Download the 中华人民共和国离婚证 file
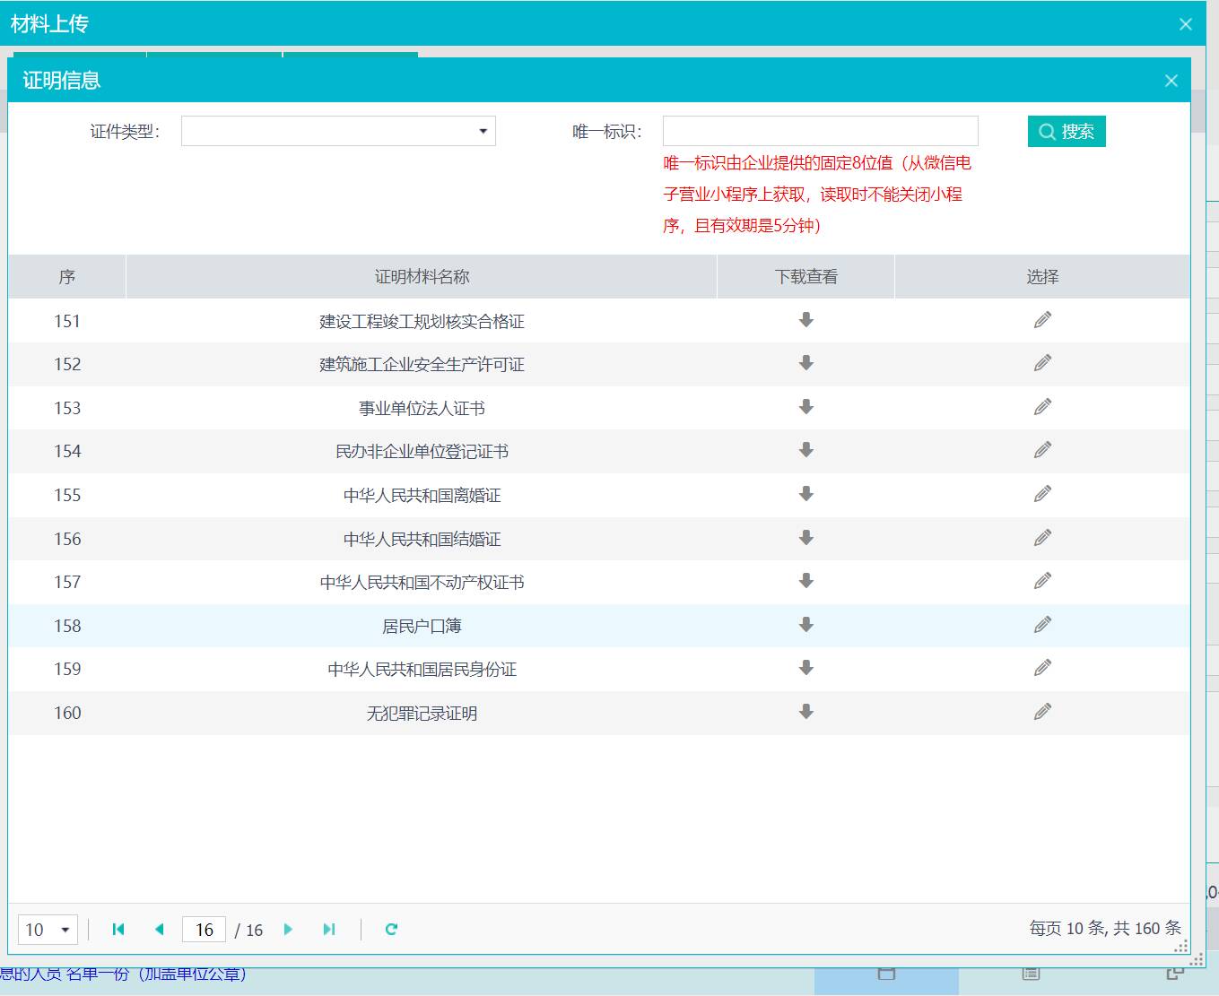Image resolution: width=1219 pixels, height=996 pixels. (x=806, y=494)
